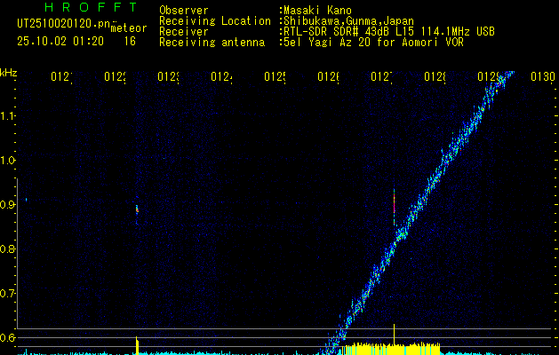559x355 pixels.
Task: Click the 0.8 kHz frequency axis label
Action: tap(8, 249)
